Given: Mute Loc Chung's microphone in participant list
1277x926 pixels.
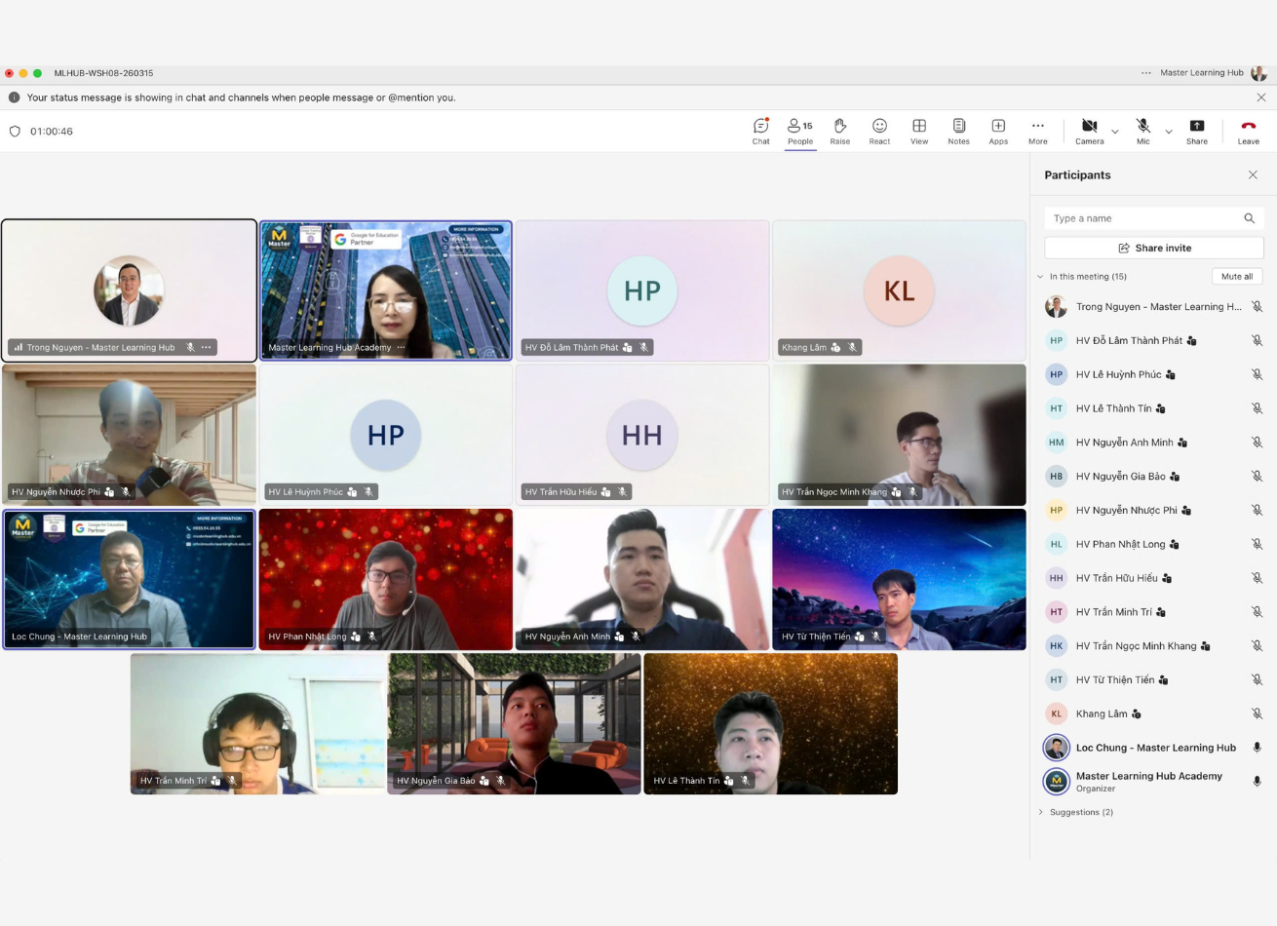Looking at the screenshot, I should [x=1257, y=748].
